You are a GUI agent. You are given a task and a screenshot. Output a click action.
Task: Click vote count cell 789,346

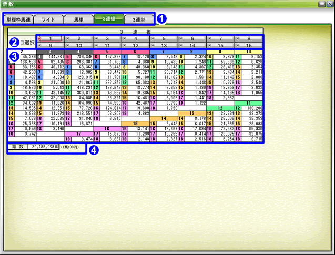click(82, 57)
